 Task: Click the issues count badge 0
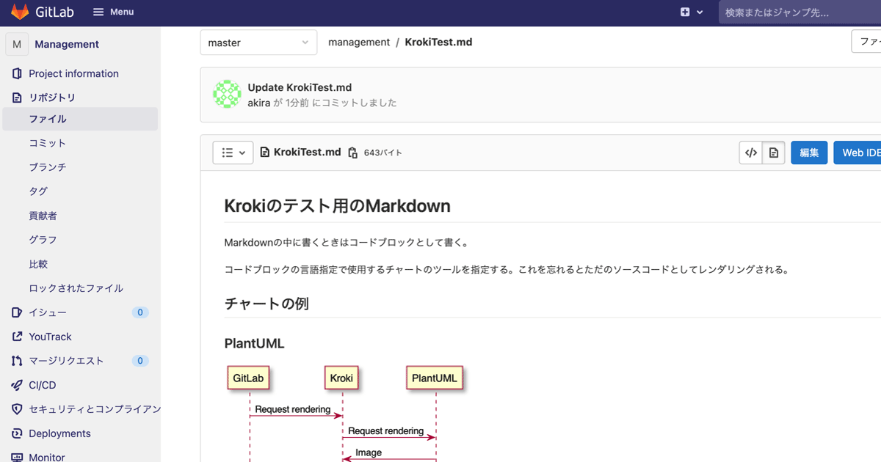[x=140, y=312]
